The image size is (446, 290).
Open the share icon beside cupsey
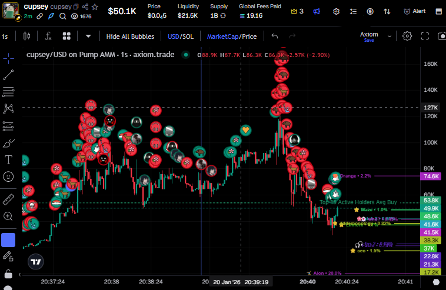85,6
